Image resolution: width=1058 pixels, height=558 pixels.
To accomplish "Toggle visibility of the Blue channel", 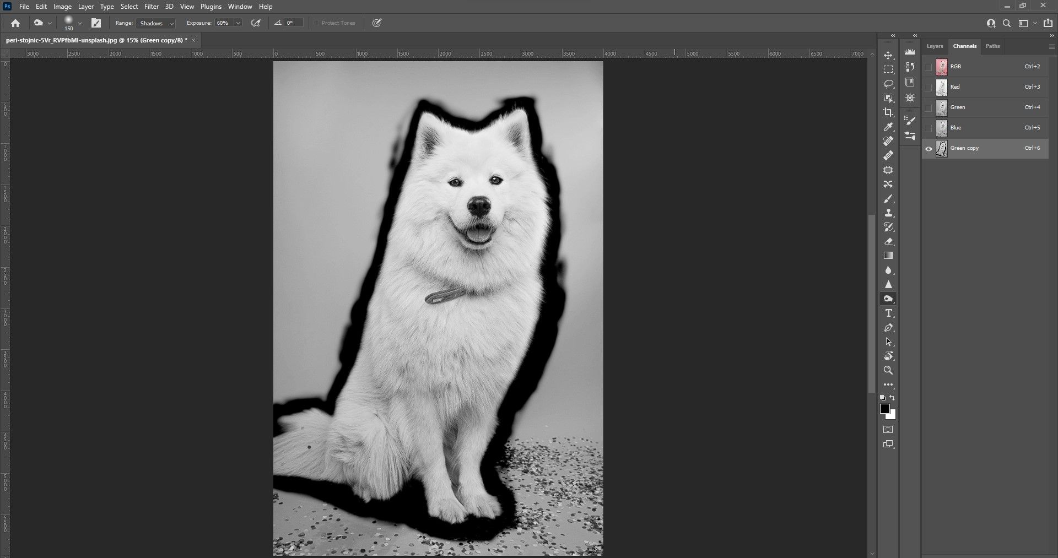I will pos(929,128).
